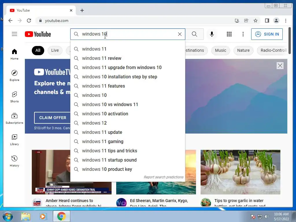The width and height of the screenshot is (296, 222).
Task: Dismiss the YouTube TV banner
Action: point(280,66)
